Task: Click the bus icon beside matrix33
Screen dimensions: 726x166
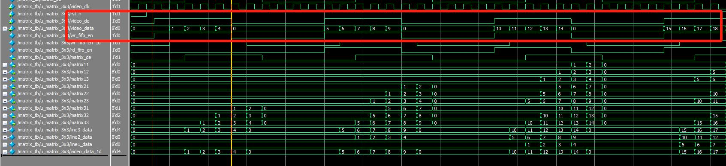Action: click(12, 123)
